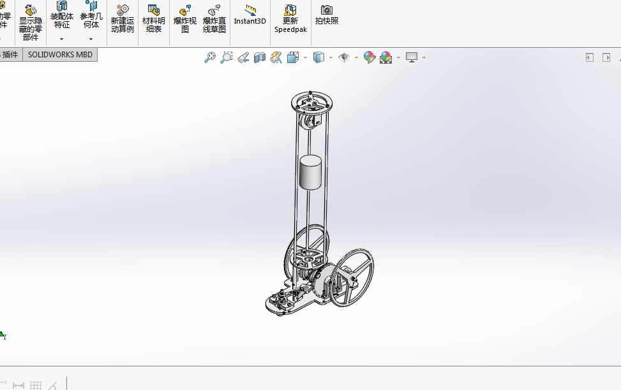This screenshot has height=390, width=621.
Task: Click the right panel-expand arrow icon
Action: (606, 57)
